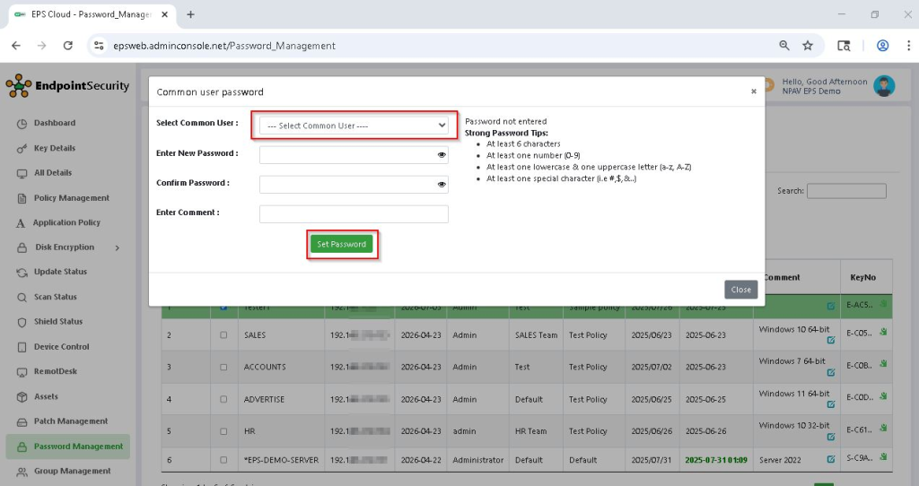Click the user profile avatar at top right
The height and width of the screenshot is (486, 919).
[x=884, y=86]
